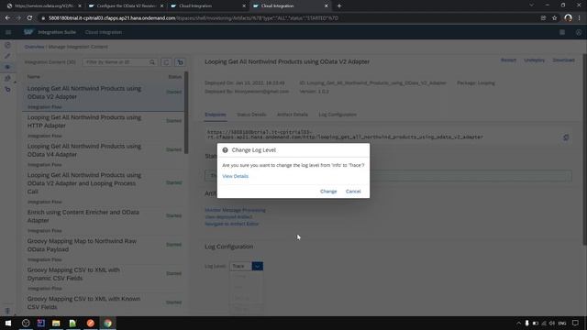Click Cloud Integration in SAP header
Image resolution: width=587 pixels, height=330 pixels.
[104, 32]
